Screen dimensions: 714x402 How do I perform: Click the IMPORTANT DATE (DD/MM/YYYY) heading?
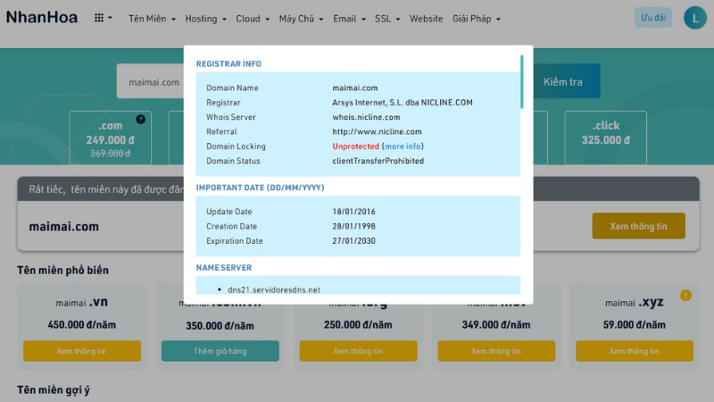(x=260, y=188)
